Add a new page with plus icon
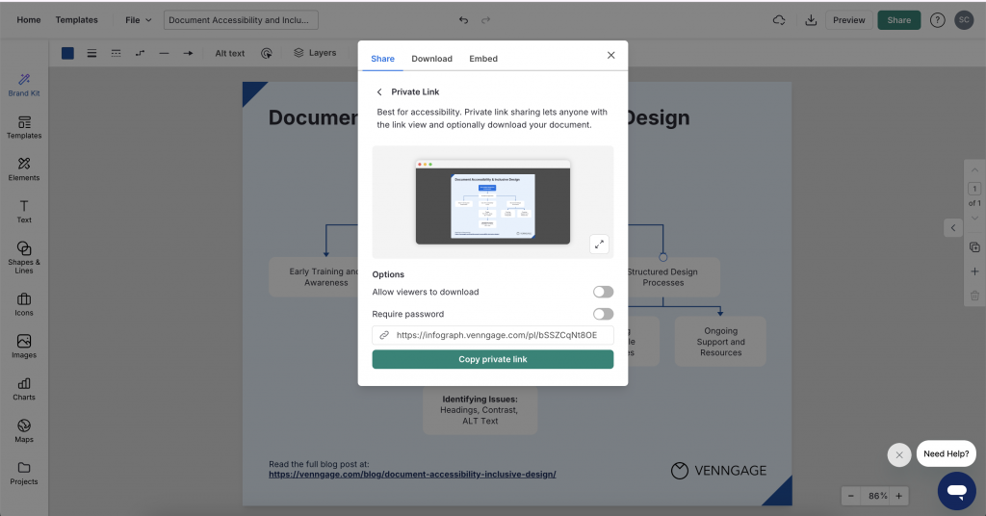This screenshot has width=986, height=516. point(974,271)
